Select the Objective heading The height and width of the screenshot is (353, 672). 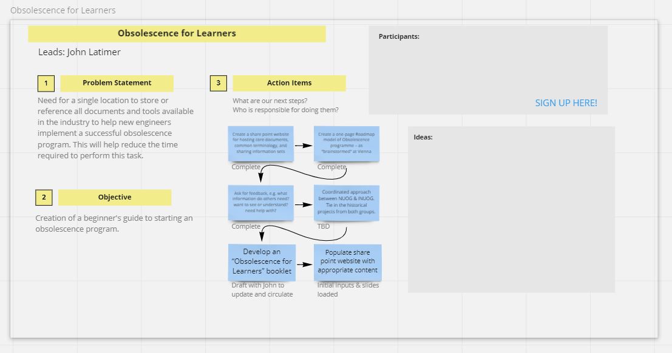coord(115,198)
